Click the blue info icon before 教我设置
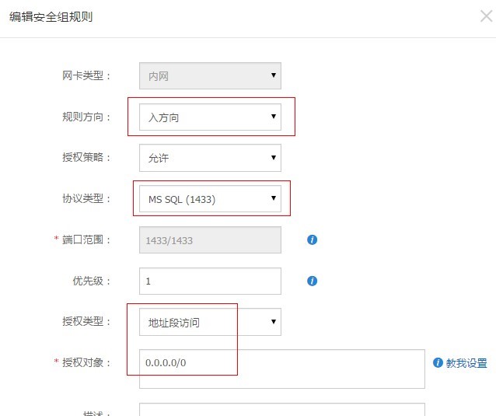Viewport: 496px width, 416px height. pyautogui.click(x=438, y=362)
